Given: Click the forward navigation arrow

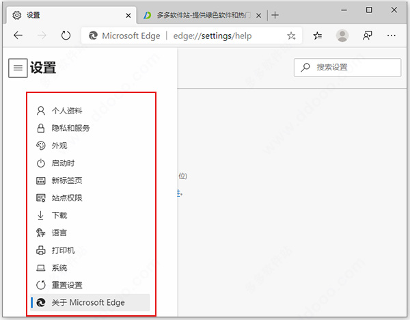Looking at the screenshot, I should point(42,36).
